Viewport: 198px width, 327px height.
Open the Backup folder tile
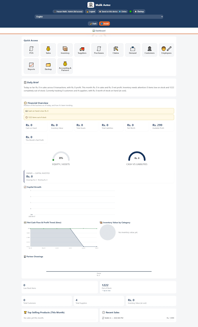coord(48,66)
